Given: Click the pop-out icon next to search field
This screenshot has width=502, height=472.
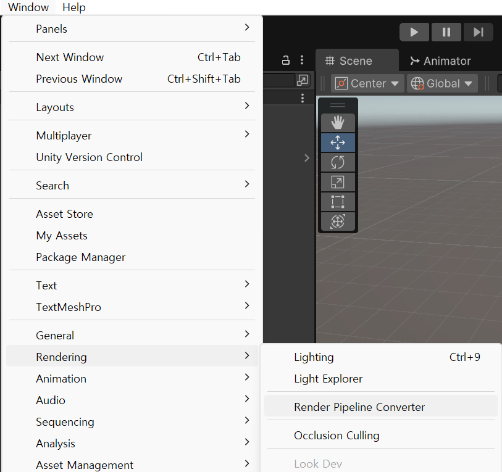Looking at the screenshot, I should click(303, 80).
